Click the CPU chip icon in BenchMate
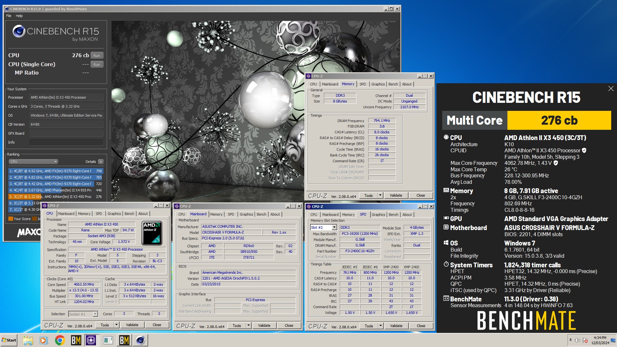 (x=446, y=137)
